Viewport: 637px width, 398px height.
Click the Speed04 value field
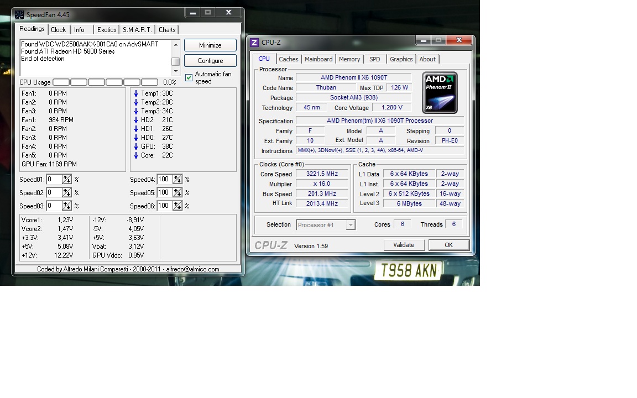tap(165, 180)
